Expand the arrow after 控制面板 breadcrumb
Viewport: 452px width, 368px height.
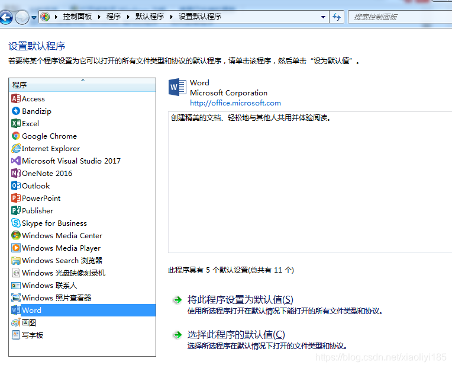99,17
